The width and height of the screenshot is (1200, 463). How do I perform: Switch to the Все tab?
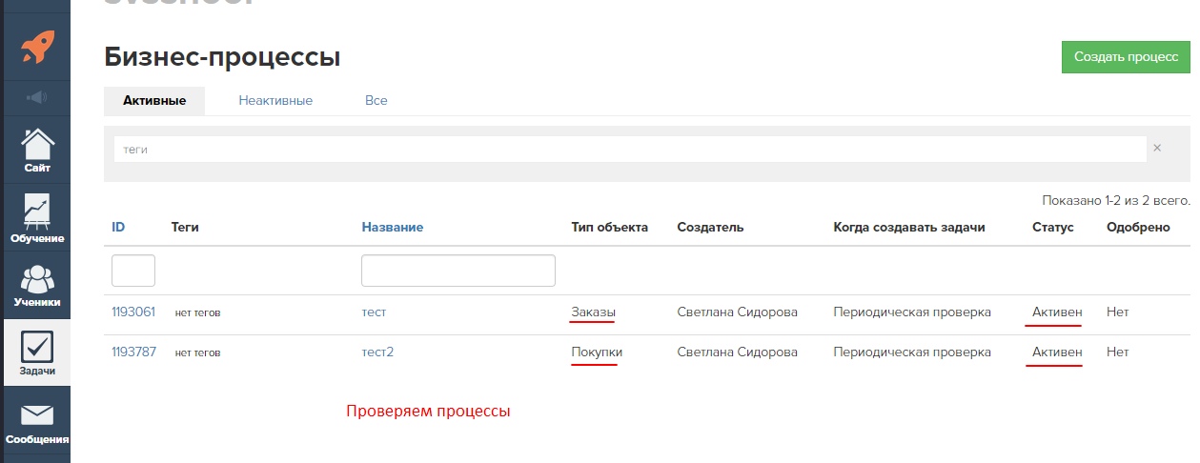click(376, 100)
